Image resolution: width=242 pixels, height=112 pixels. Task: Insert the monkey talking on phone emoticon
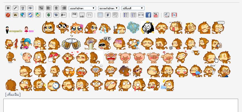[x=133, y=44]
